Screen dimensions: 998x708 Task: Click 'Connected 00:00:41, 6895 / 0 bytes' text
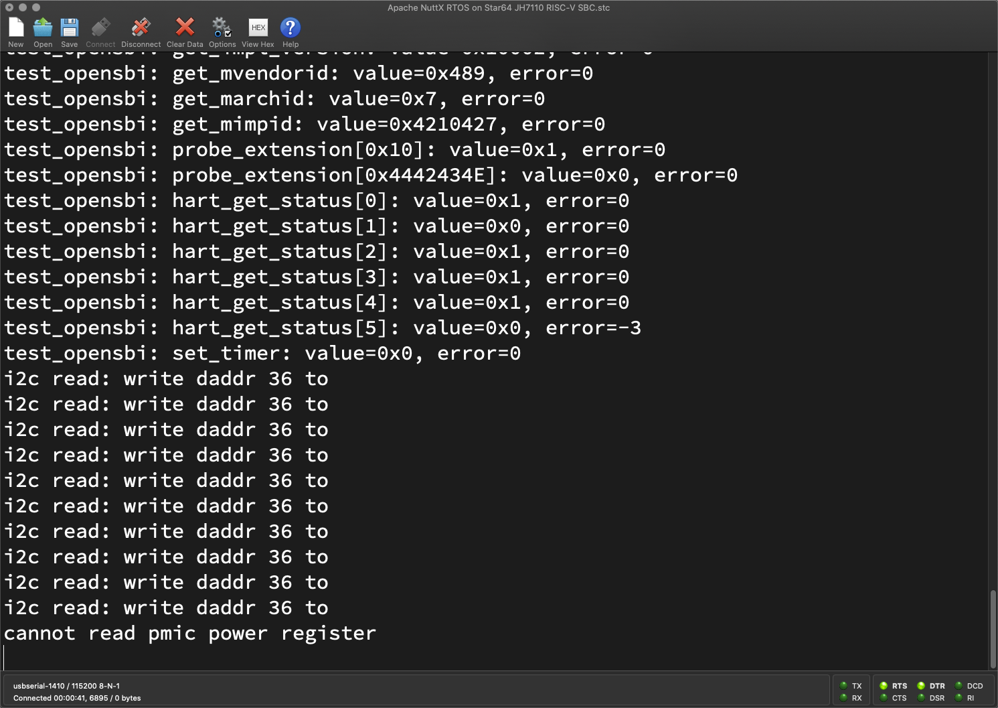[77, 698]
